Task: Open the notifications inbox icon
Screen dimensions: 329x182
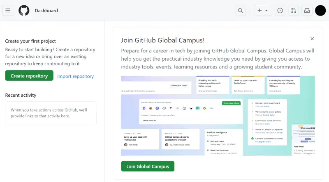Action: (307, 11)
